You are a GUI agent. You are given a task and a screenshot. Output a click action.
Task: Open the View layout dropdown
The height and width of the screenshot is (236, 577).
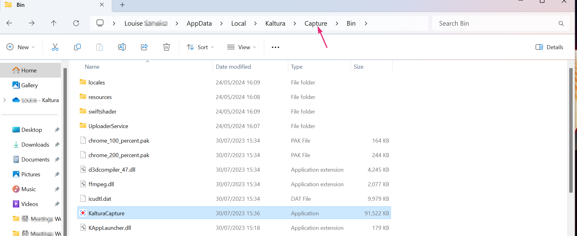click(x=242, y=47)
